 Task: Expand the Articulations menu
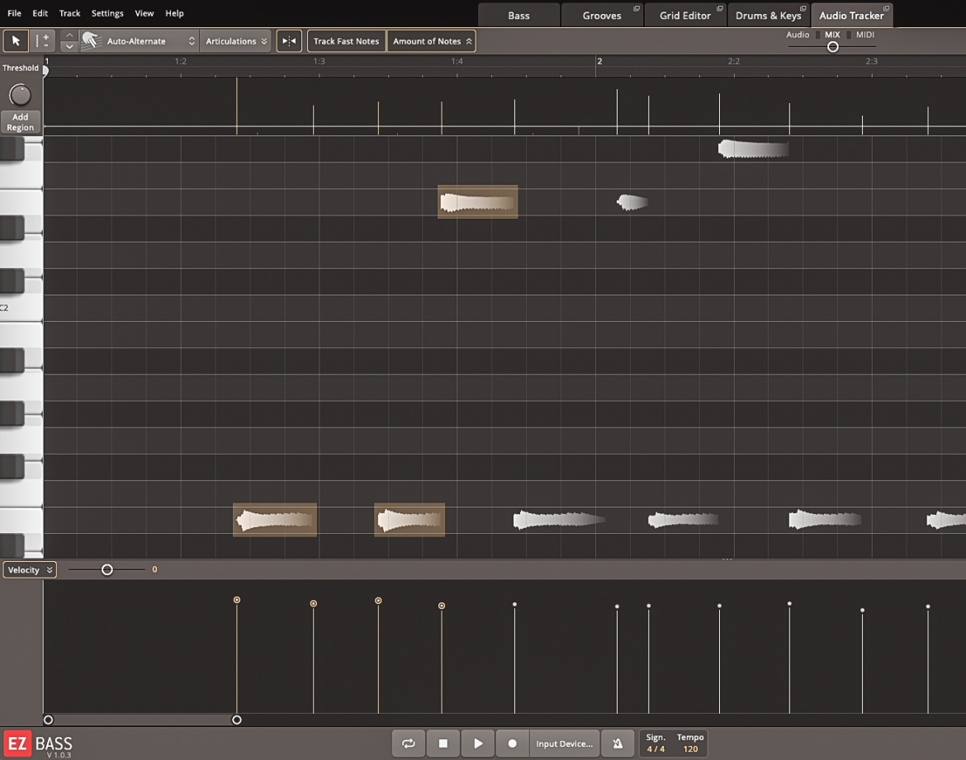[x=235, y=41]
